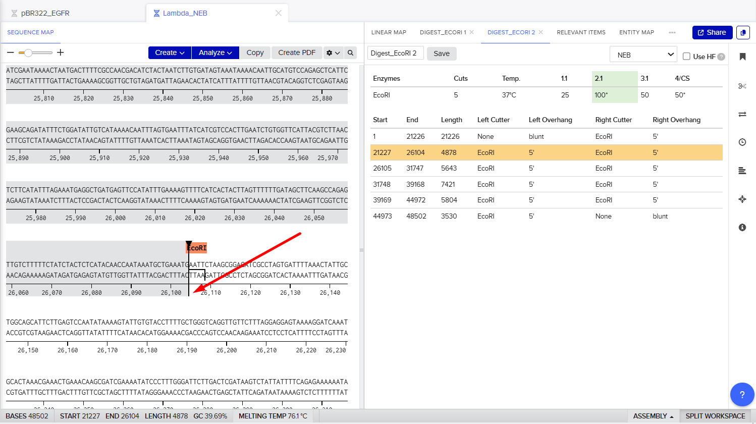Expand the Create dropdown
The height and width of the screenshot is (424, 756).
170,52
